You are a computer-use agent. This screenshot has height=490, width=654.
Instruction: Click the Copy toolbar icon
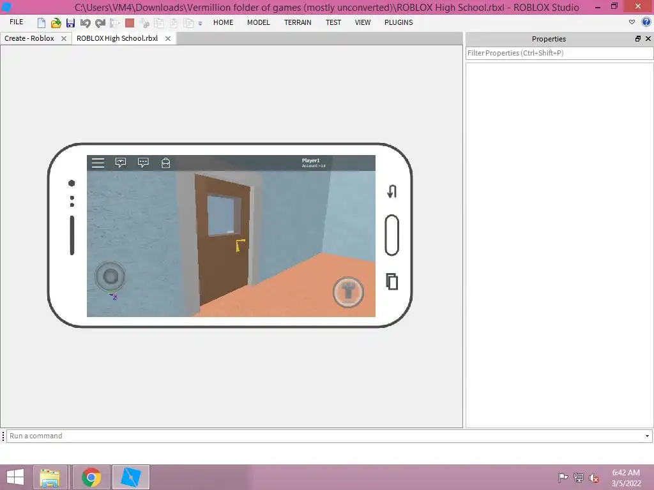tap(159, 23)
